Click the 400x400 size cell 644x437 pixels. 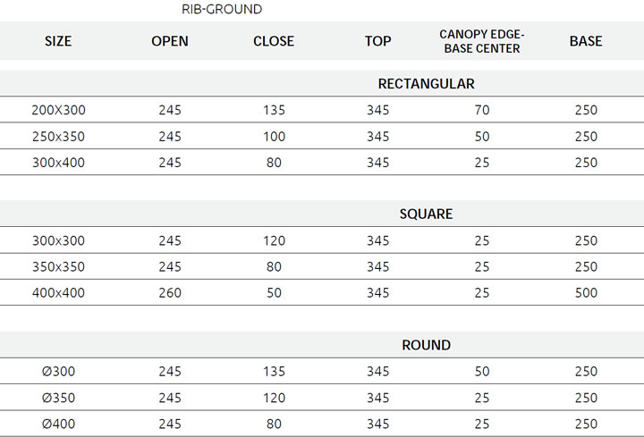click(58, 292)
